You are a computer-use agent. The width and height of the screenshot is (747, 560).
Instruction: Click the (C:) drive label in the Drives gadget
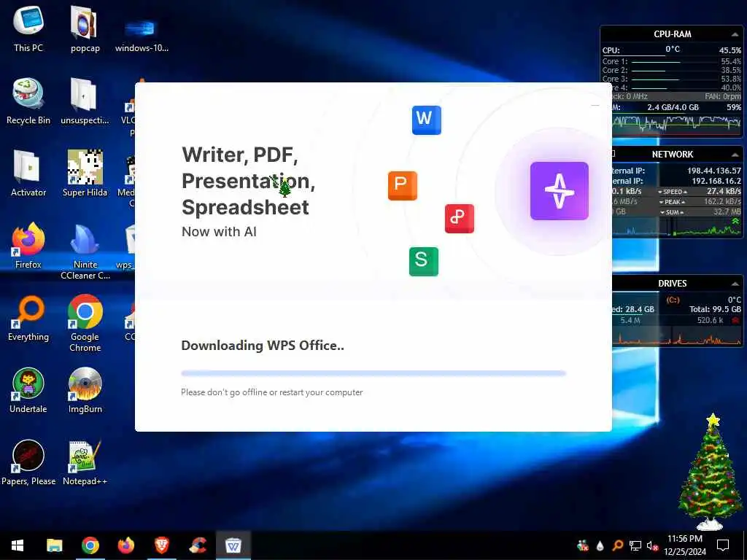click(x=673, y=300)
